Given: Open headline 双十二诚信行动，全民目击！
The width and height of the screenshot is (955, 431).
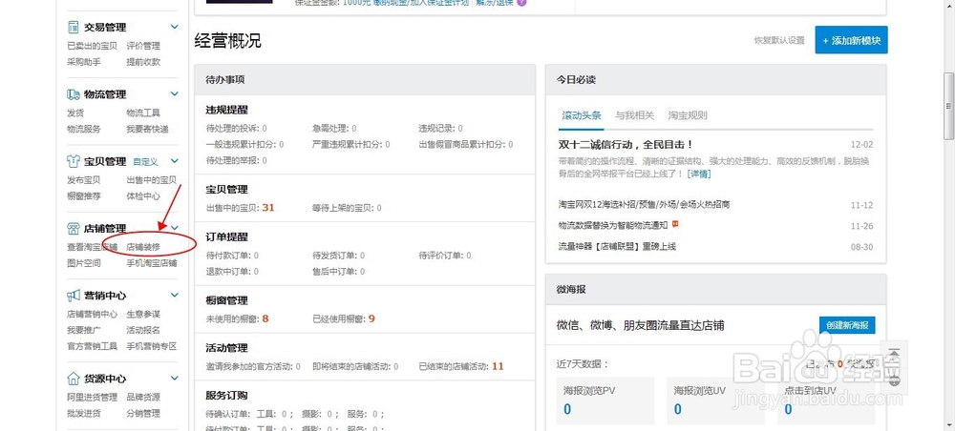Looking at the screenshot, I should click(x=626, y=145).
